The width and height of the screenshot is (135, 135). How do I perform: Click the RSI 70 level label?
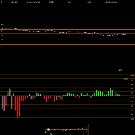pyautogui.click(x=2, y=31)
